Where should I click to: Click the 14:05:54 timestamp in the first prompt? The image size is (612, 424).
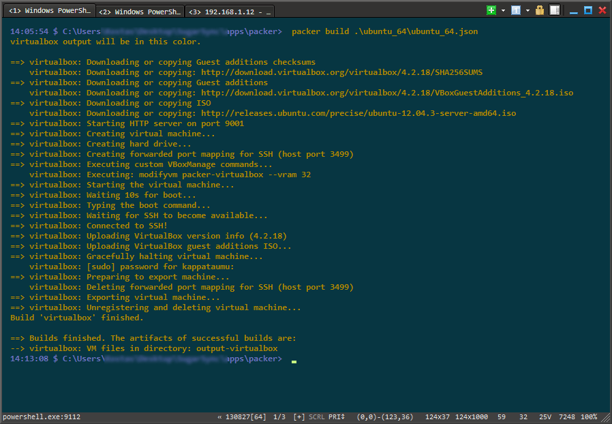[x=29, y=31]
